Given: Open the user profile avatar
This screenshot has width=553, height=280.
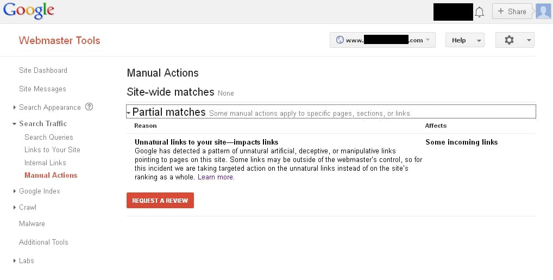Looking at the screenshot, I should pos(543,11).
